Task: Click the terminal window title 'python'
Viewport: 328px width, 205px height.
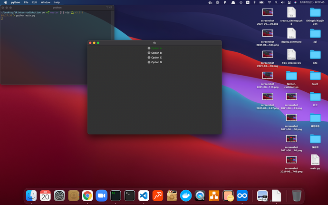Action: click(x=57, y=8)
